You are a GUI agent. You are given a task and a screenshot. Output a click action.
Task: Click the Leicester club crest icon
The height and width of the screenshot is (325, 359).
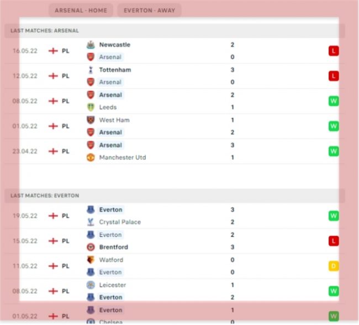tap(91, 285)
